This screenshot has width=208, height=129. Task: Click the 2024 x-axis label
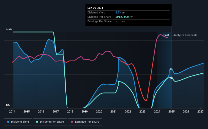[x=157, y=111]
